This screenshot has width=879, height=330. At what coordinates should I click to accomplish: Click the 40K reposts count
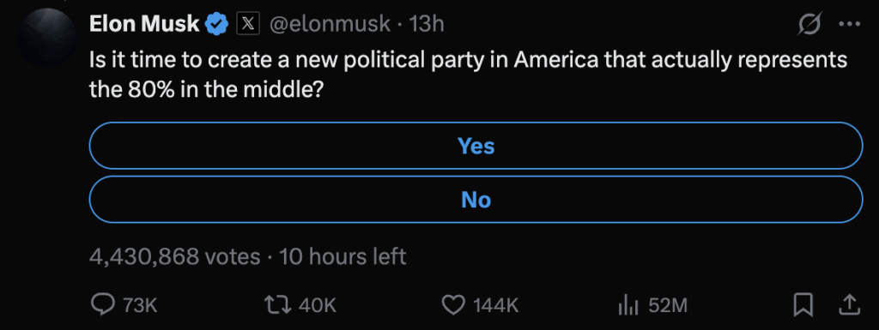coord(318,305)
